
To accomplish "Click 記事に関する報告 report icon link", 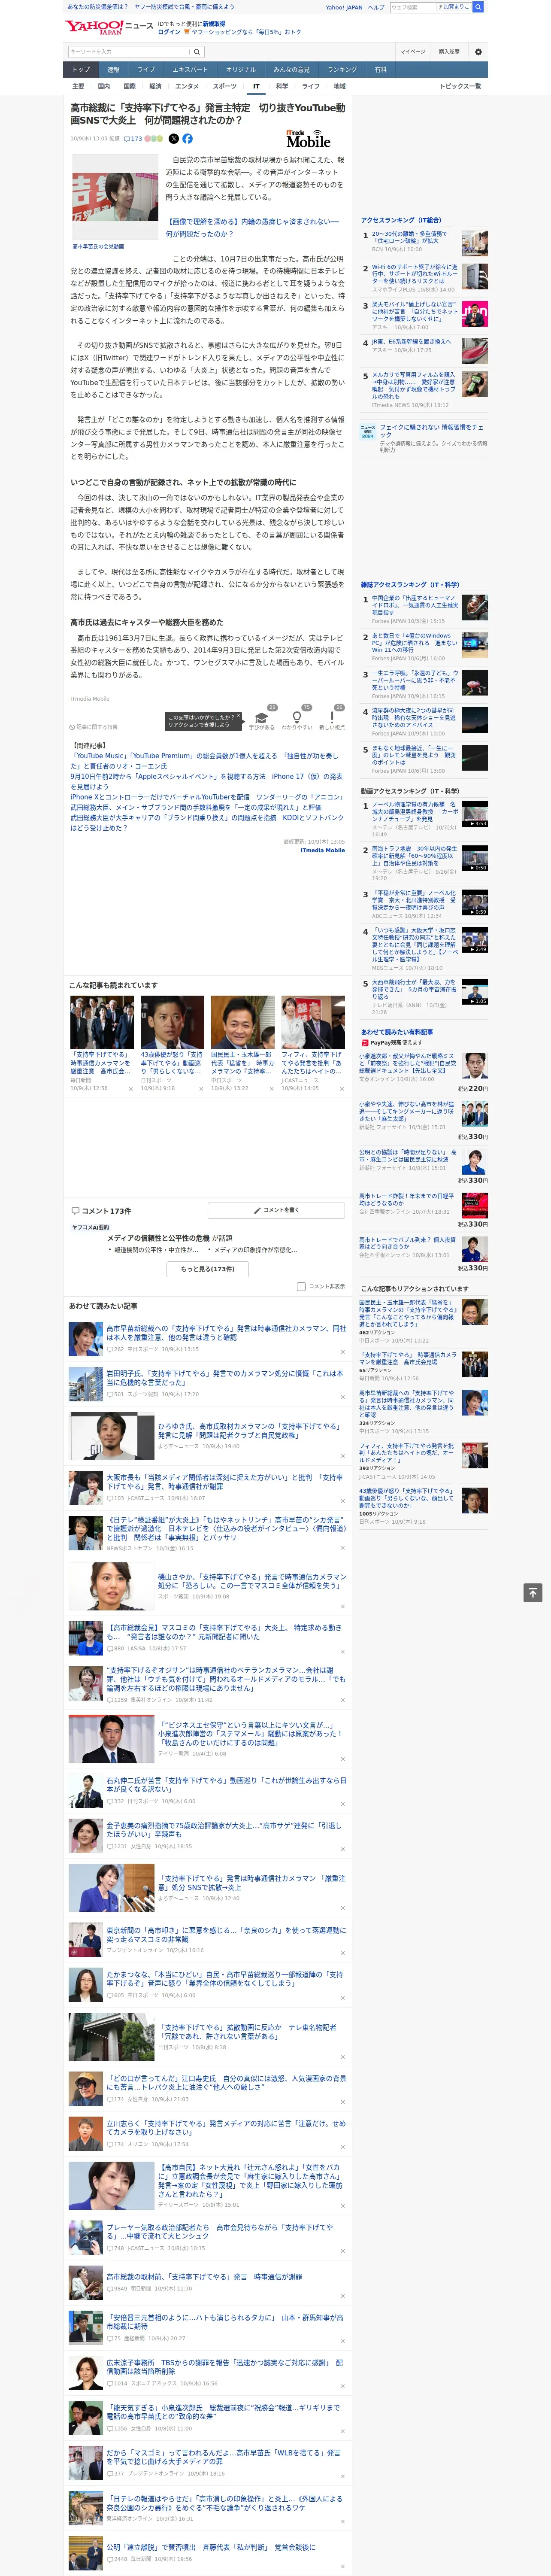I will click(x=94, y=727).
